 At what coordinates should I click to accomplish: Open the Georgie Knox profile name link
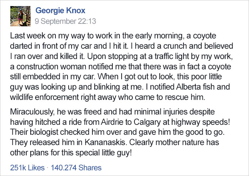[x=60, y=11]
